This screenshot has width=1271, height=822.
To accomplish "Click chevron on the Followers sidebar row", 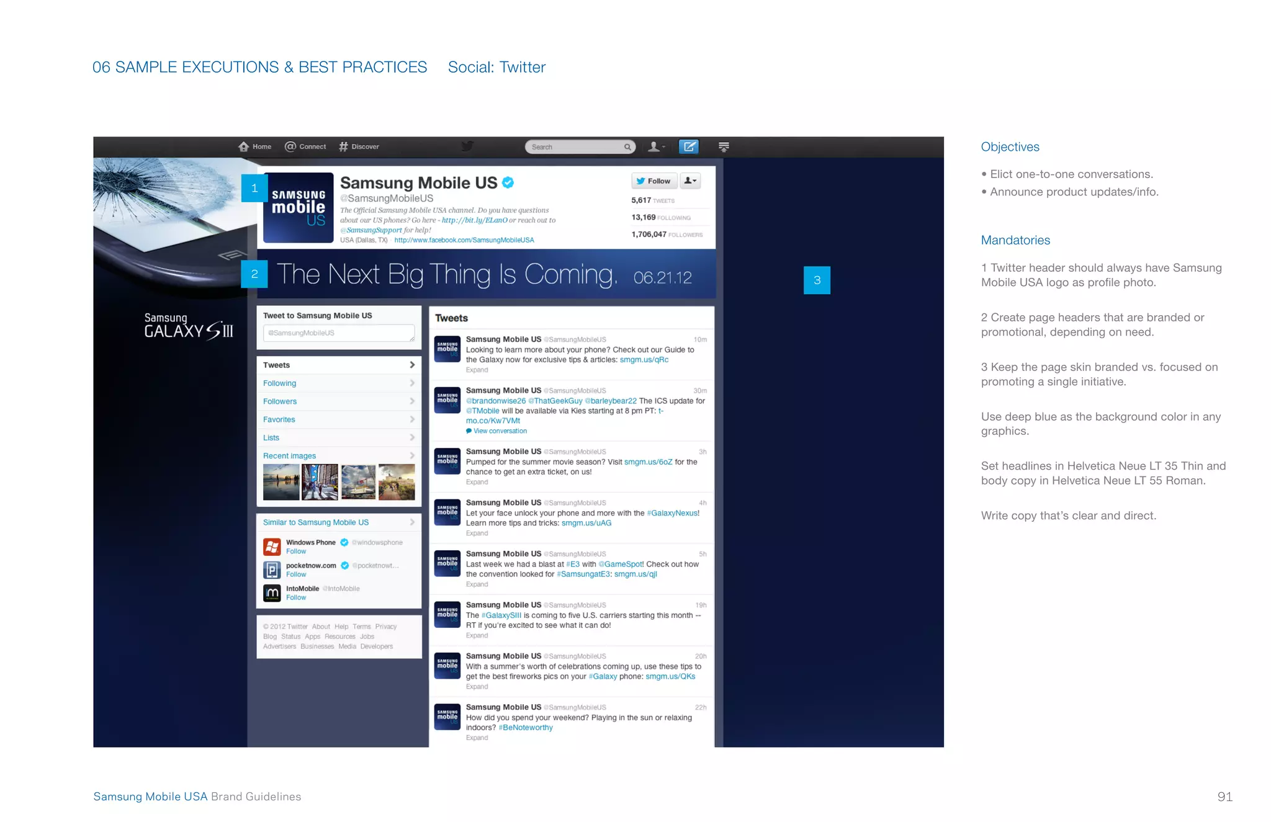I will 412,401.
